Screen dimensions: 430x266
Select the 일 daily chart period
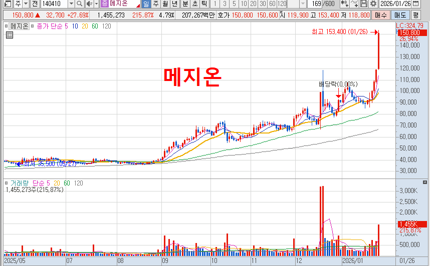(146, 4)
